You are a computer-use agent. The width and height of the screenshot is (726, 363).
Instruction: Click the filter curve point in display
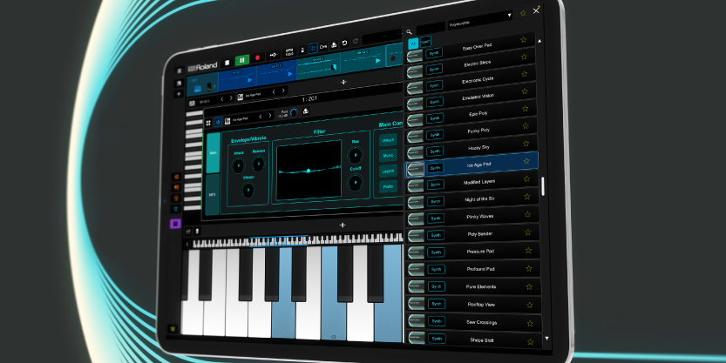coord(309,171)
